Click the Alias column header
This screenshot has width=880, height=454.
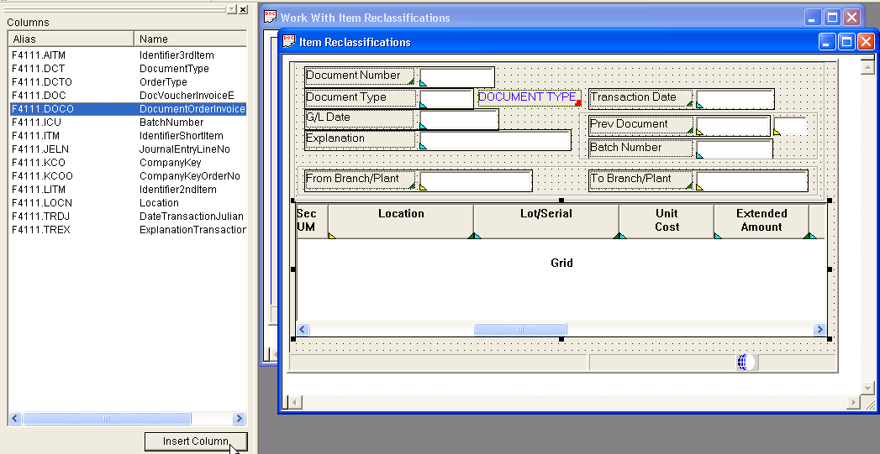pyautogui.click(x=71, y=39)
